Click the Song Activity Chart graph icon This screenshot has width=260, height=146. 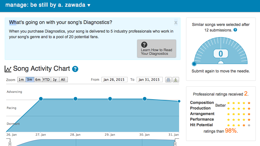pyautogui.click(x=8, y=69)
